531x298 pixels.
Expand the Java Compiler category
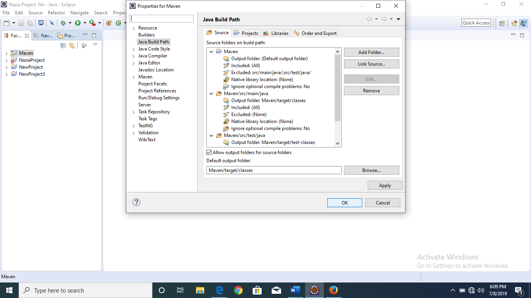tap(134, 56)
